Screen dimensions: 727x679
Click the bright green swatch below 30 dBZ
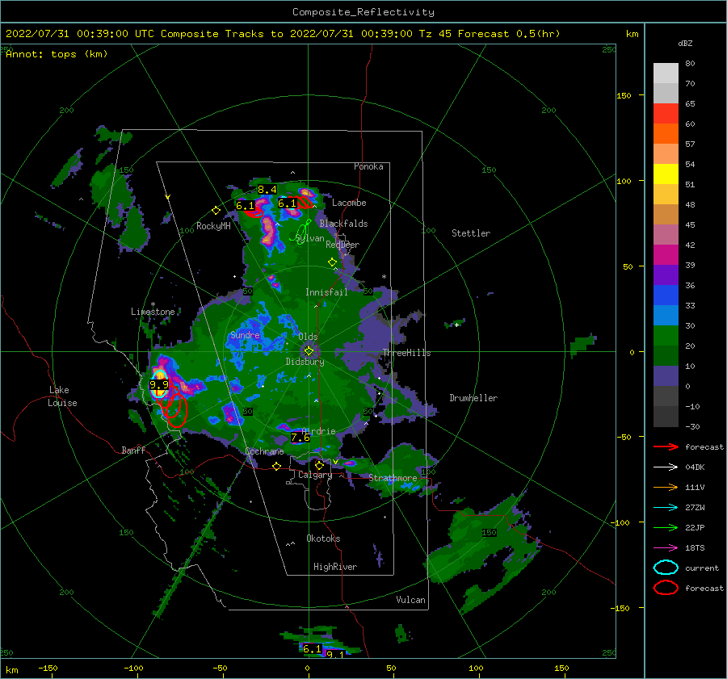click(666, 336)
